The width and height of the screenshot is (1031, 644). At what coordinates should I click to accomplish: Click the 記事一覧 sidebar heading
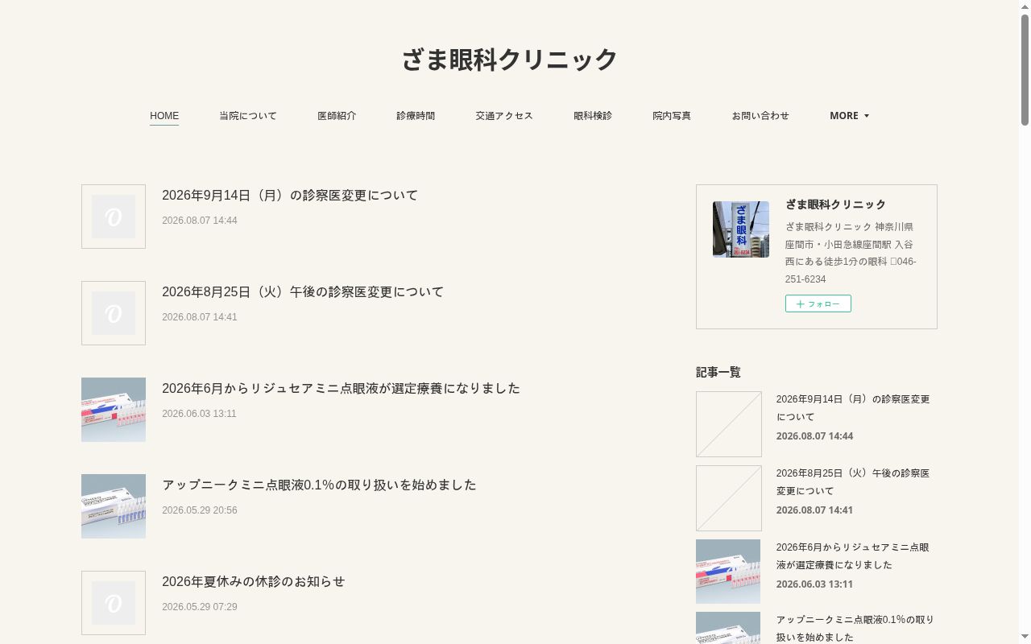tap(718, 372)
